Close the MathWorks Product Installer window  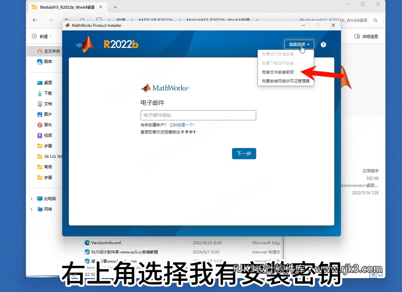tap(333, 25)
